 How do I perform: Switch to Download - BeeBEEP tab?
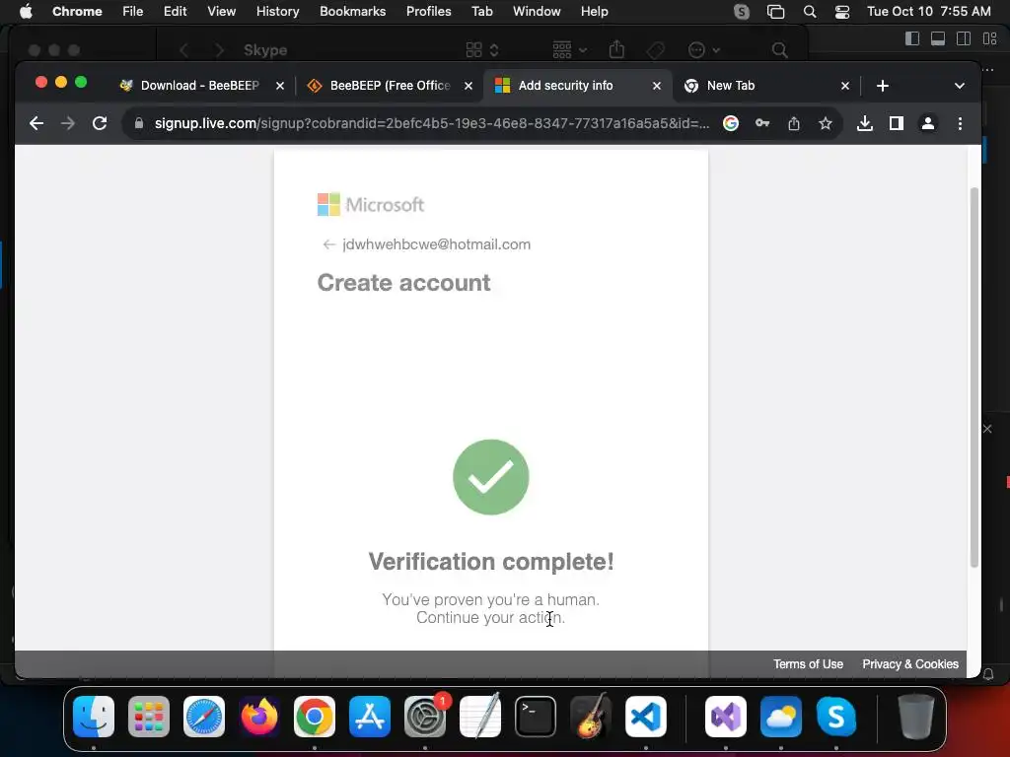pyautogui.click(x=199, y=86)
